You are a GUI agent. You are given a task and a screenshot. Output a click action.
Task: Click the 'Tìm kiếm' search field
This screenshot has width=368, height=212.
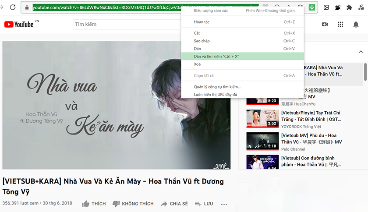[x=127, y=25]
